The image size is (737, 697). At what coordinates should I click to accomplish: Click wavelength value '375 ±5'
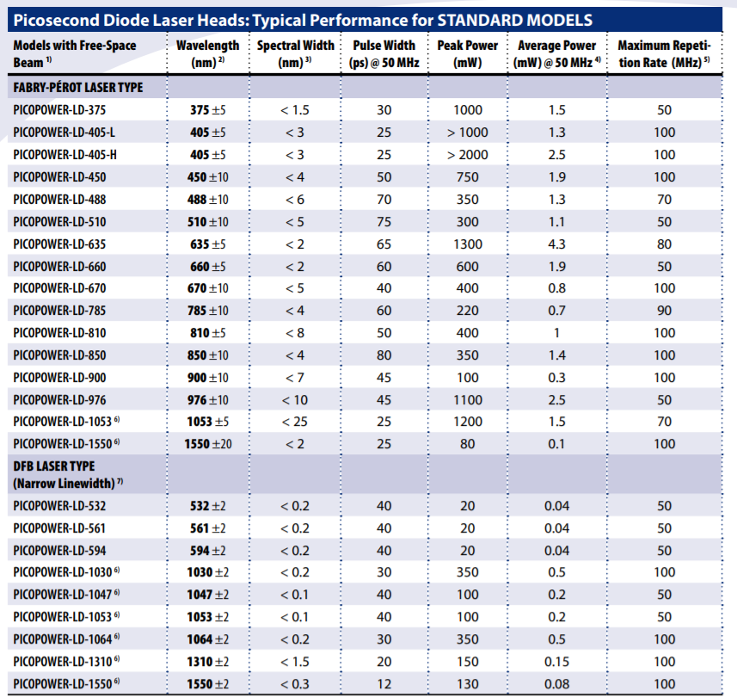(208, 110)
